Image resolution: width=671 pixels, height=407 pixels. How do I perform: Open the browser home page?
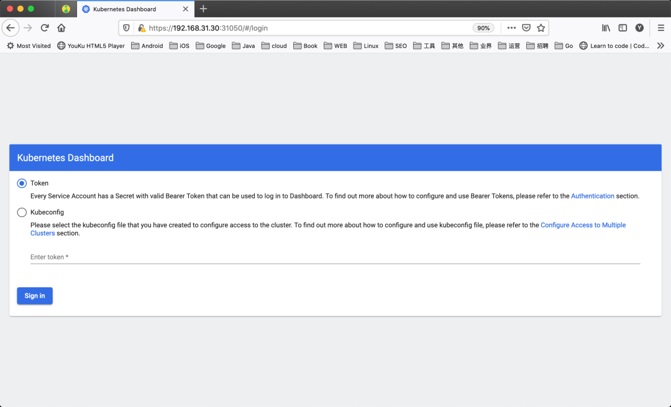[61, 28]
